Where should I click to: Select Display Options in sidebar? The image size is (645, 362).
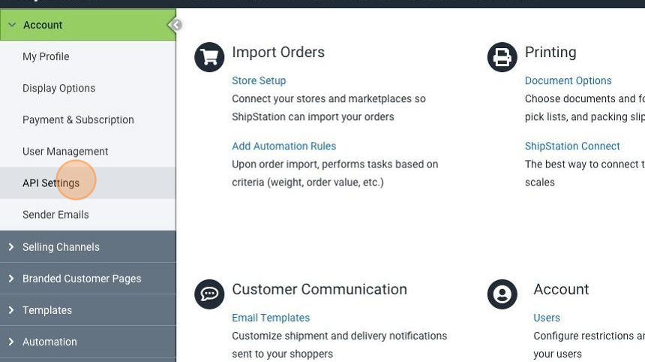[x=58, y=88]
